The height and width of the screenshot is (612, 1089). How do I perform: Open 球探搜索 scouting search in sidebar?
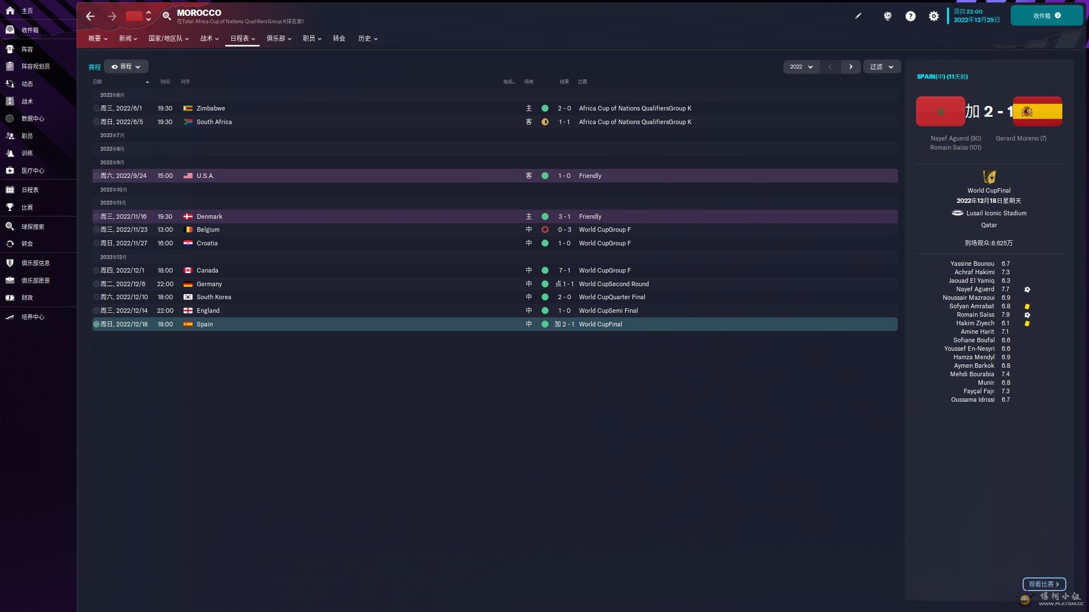point(32,227)
